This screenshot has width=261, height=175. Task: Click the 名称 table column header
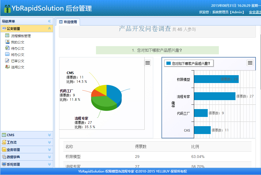pos(69,147)
